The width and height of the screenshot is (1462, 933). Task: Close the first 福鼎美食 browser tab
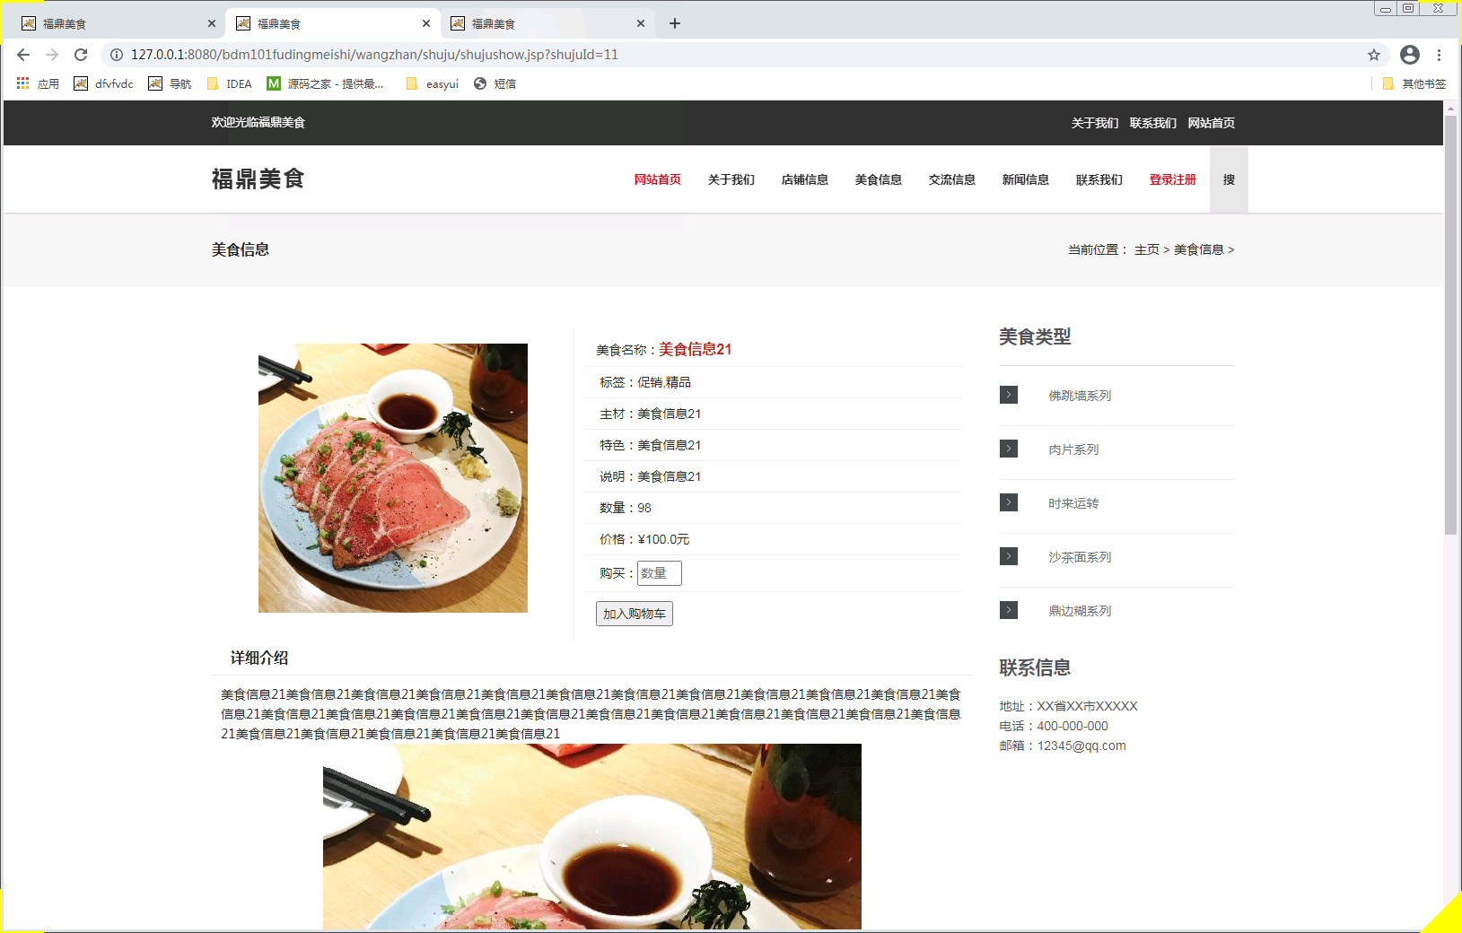pos(212,23)
